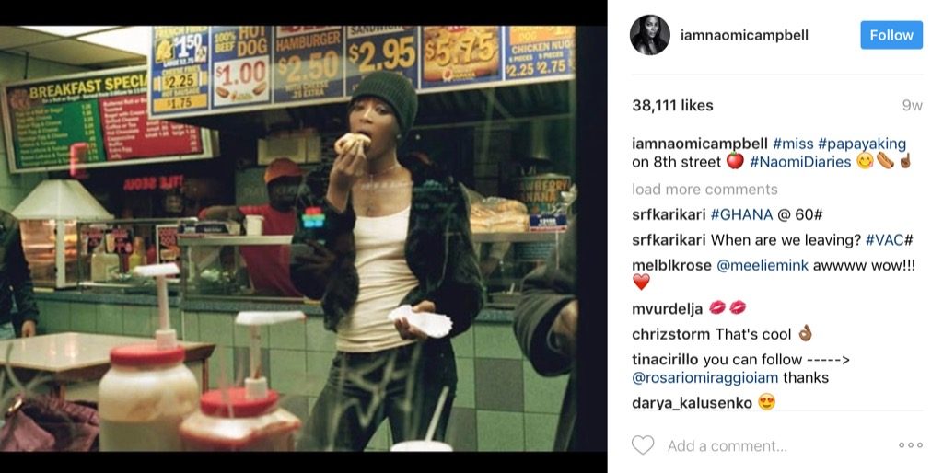
Task: Follow the iamnaomicampbell account
Action: 891,35
